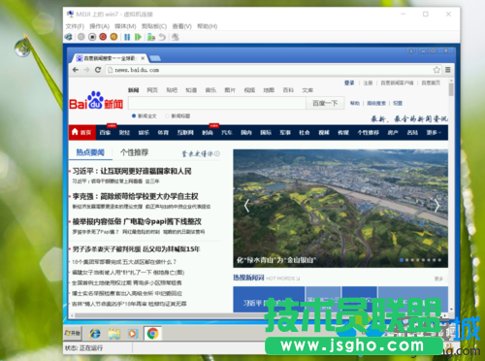This screenshot has width=485, height=361.
Task: Click Chrome's forward arrow button
Action: point(86,70)
